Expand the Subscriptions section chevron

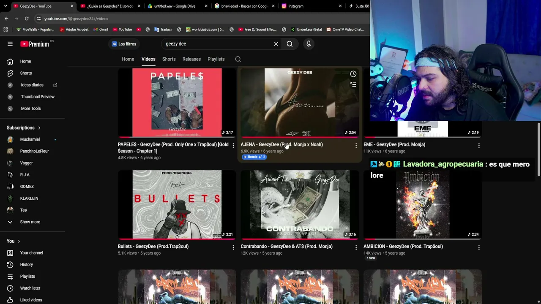tap(39, 128)
